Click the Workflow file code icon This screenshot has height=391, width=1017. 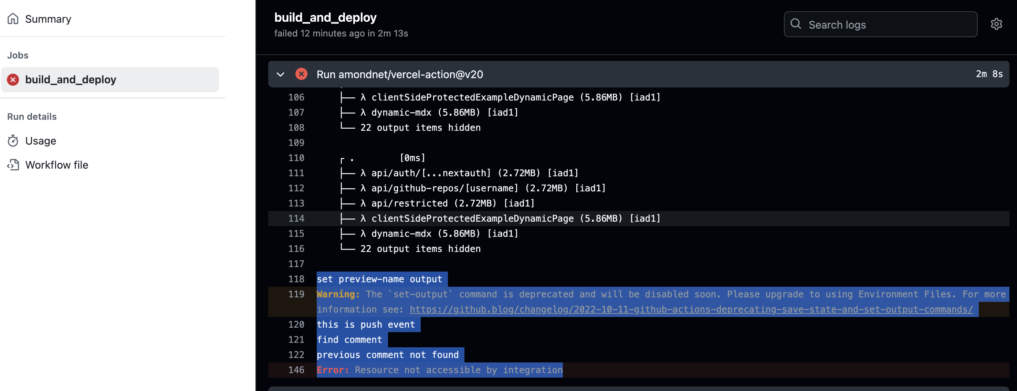(13, 165)
